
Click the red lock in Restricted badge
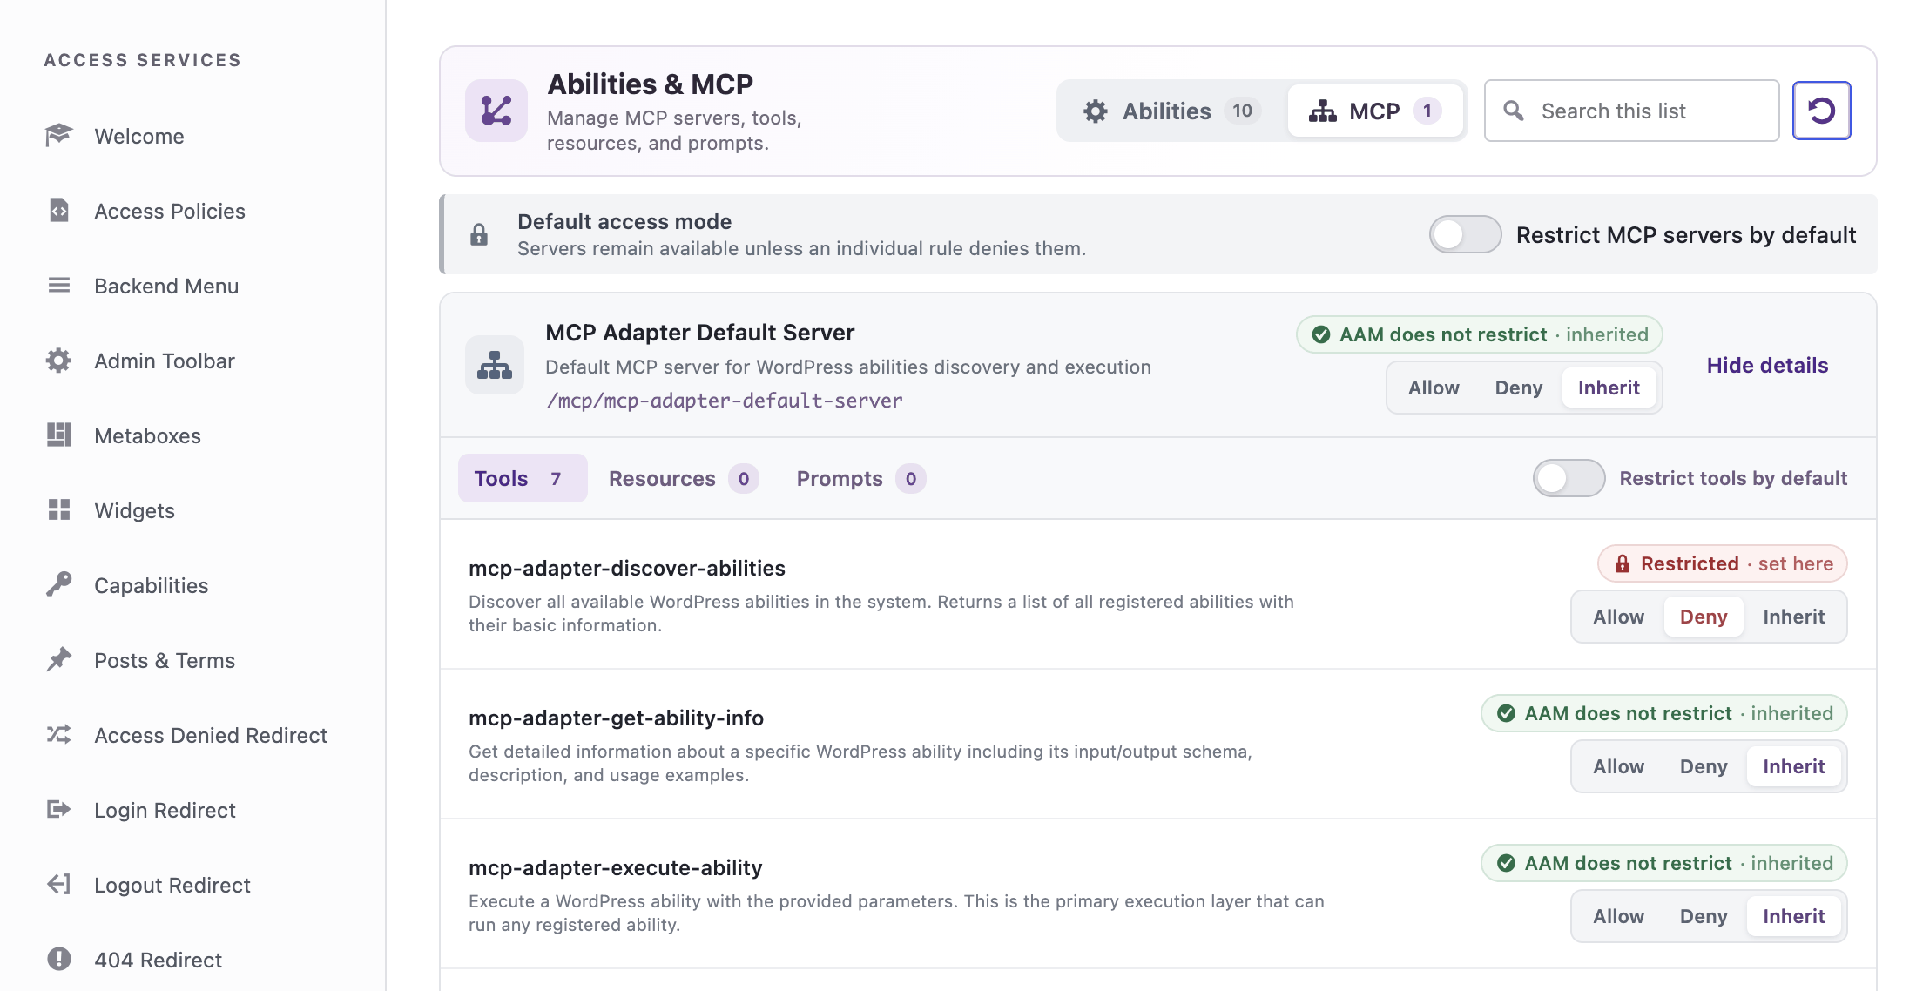(1623, 564)
